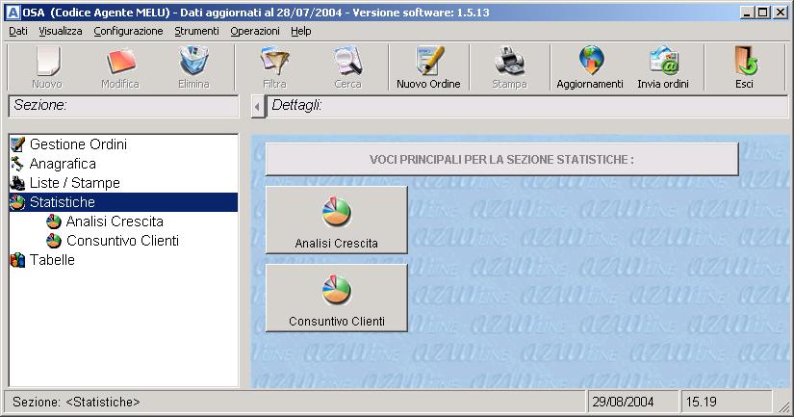The width and height of the screenshot is (794, 417).
Task: Send orders via Invia ordini icon
Action: coord(664,60)
